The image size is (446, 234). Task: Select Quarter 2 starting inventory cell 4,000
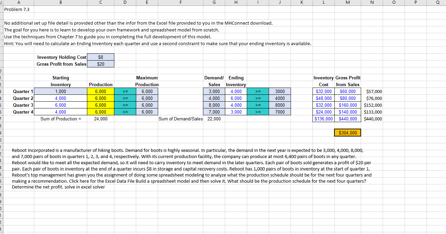click(x=61, y=98)
